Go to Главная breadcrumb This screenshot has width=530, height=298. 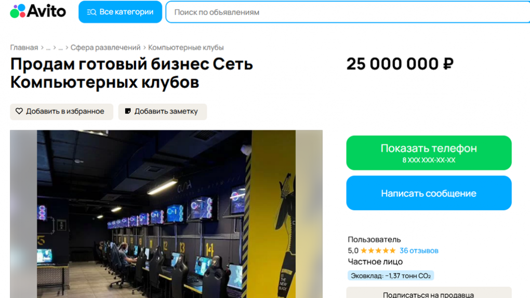(x=24, y=48)
